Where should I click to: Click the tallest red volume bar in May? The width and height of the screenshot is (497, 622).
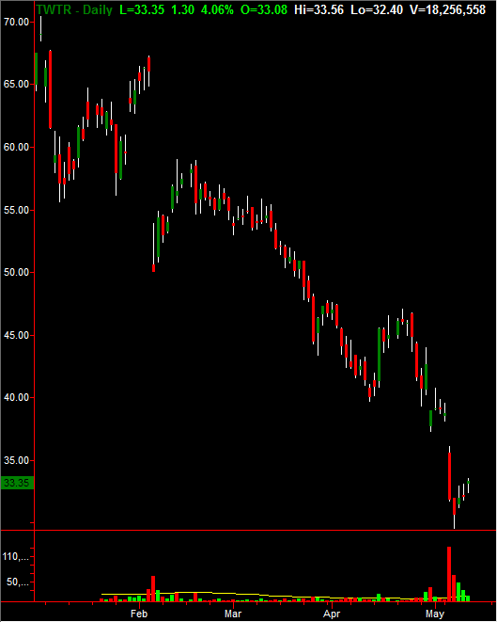pos(449,574)
